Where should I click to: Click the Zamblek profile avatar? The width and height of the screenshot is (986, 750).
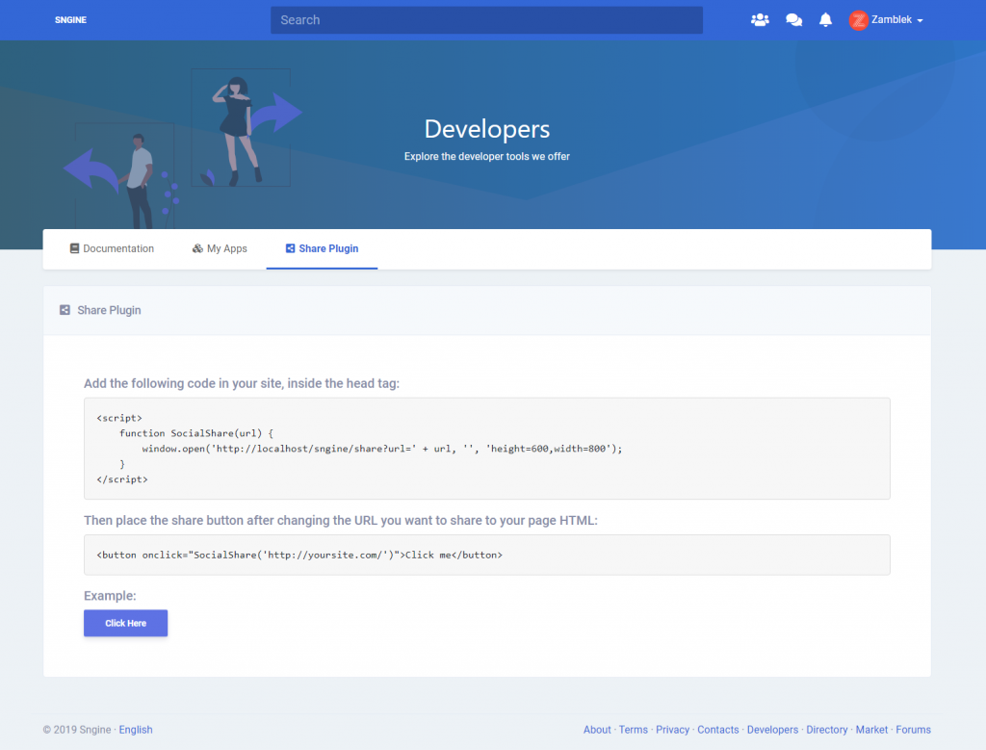858,20
